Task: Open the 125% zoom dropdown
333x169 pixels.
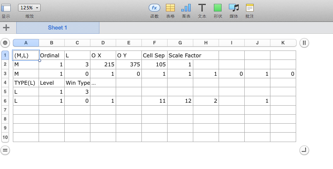Action: point(29,8)
